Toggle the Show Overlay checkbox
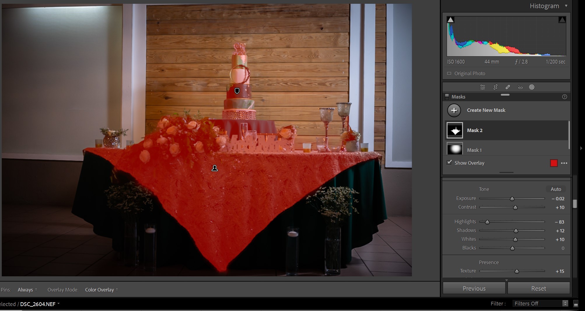Viewport: 585px width, 311px height. pos(449,162)
